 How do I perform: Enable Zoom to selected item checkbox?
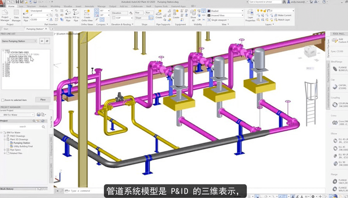(2, 100)
